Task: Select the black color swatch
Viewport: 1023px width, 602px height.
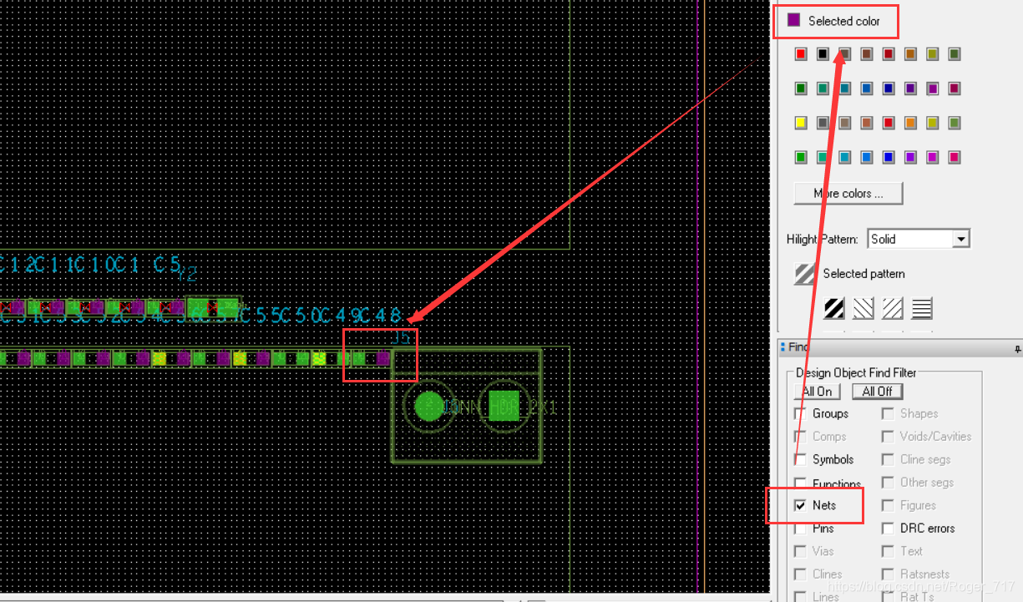Action: pos(823,54)
